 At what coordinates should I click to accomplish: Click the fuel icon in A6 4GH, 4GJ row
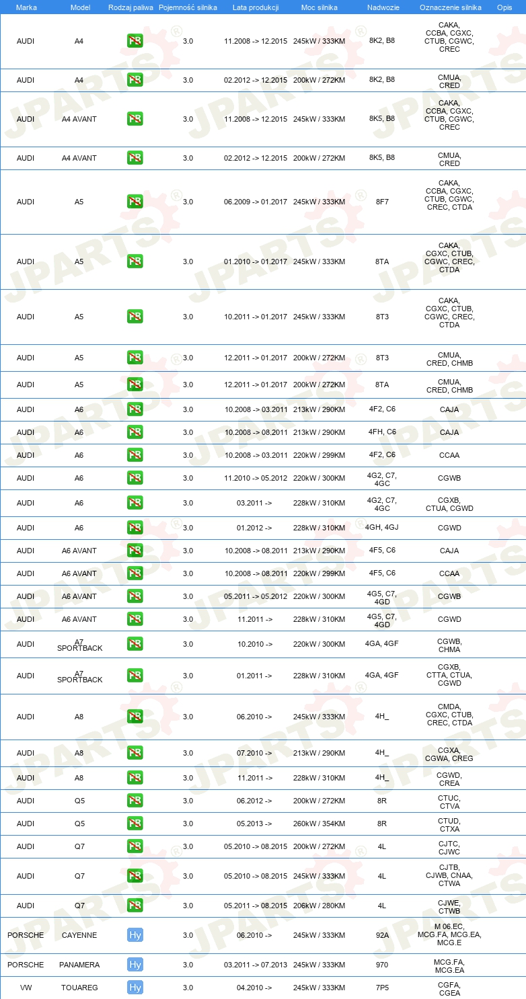(x=135, y=528)
